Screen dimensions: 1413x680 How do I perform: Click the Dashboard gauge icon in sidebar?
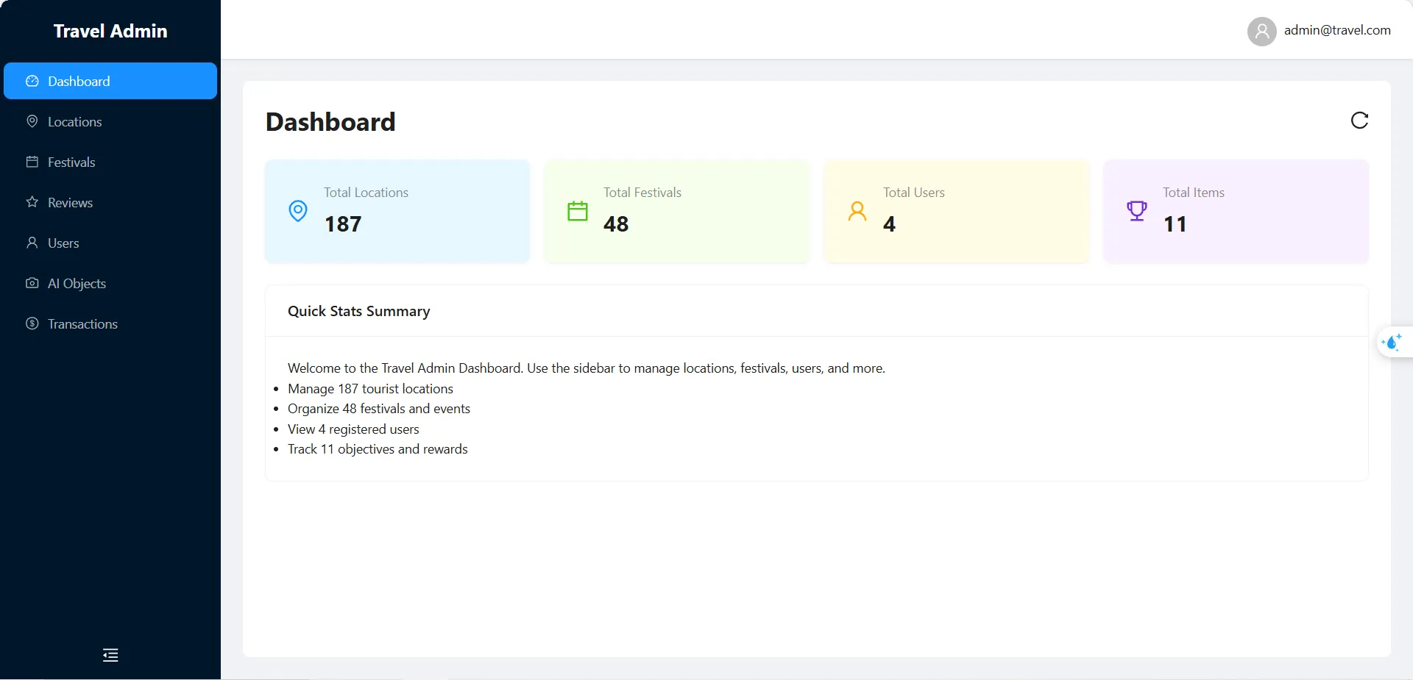point(32,81)
